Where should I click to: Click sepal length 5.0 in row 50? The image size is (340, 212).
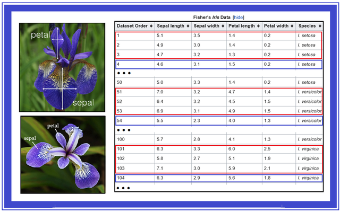[x=160, y=83]
